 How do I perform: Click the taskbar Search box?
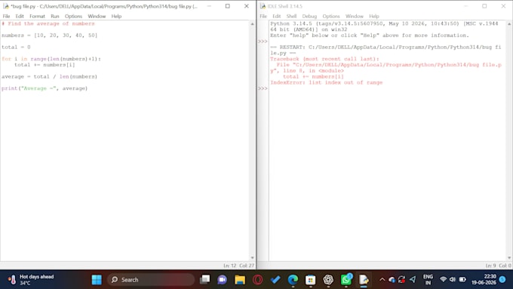coord(151,280)
